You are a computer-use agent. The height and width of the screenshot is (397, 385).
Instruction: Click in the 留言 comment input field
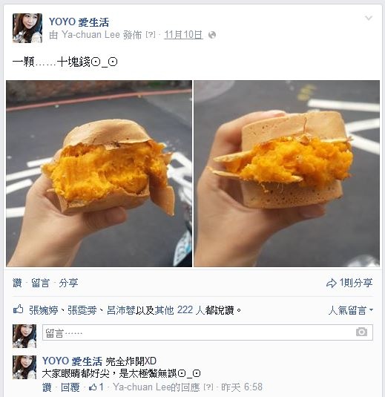[207, 332]
